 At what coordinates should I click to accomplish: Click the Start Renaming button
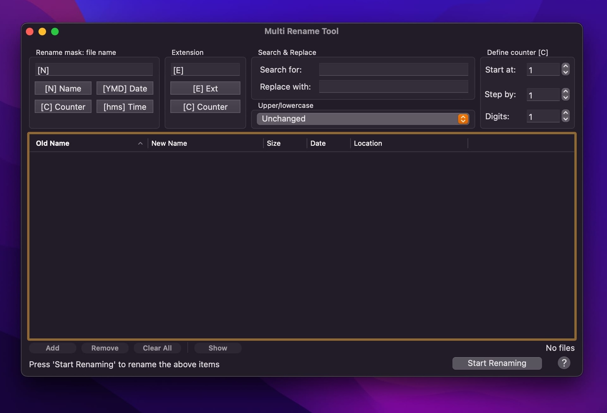coord(497,363)
